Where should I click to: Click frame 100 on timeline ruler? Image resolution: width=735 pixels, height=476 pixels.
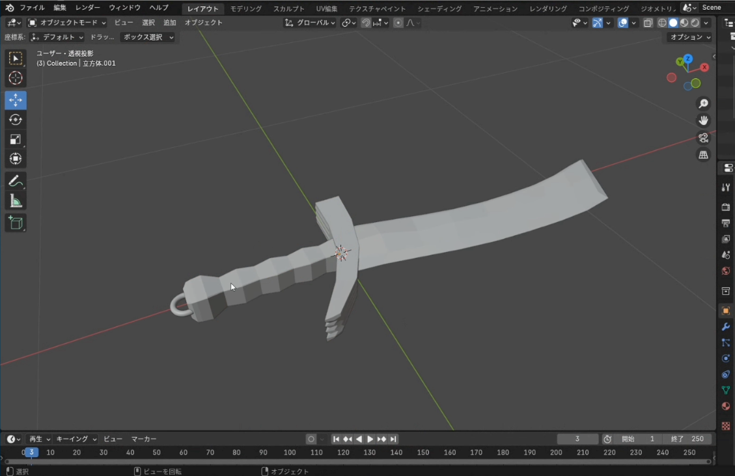290,453
